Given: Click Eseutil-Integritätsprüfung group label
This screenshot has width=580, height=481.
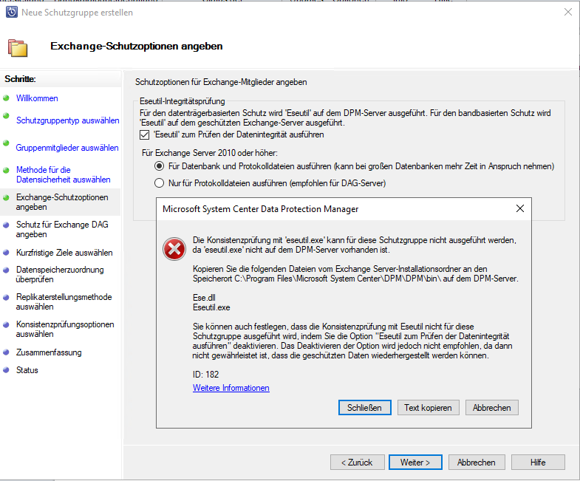Looking at the screenshot, I should (182, 101).
